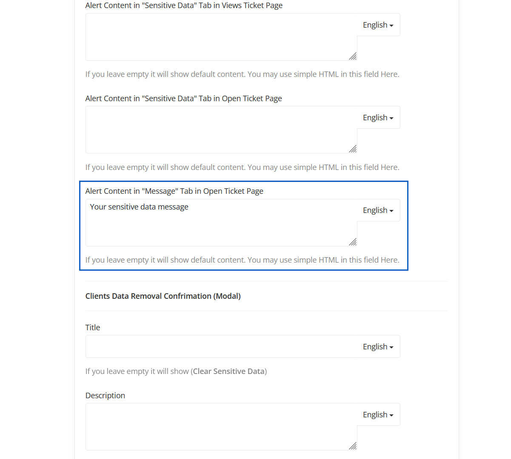Expand the Description field language dropdown

click(x=378, y=415)
